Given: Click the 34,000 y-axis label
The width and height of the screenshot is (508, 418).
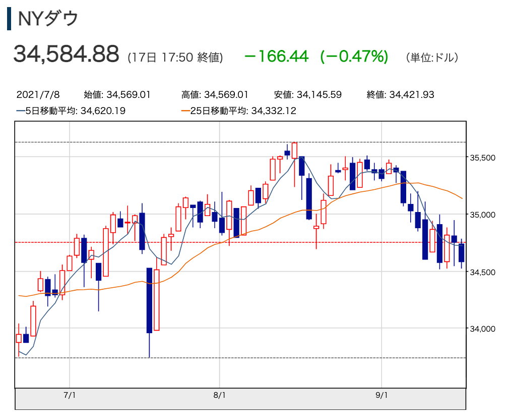Looking at the screenshot, I should point(482,329).
